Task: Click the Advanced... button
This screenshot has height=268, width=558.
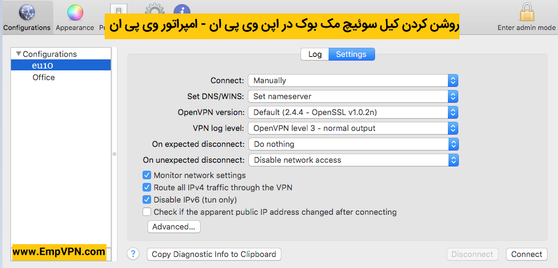Action: click(174, 227)
